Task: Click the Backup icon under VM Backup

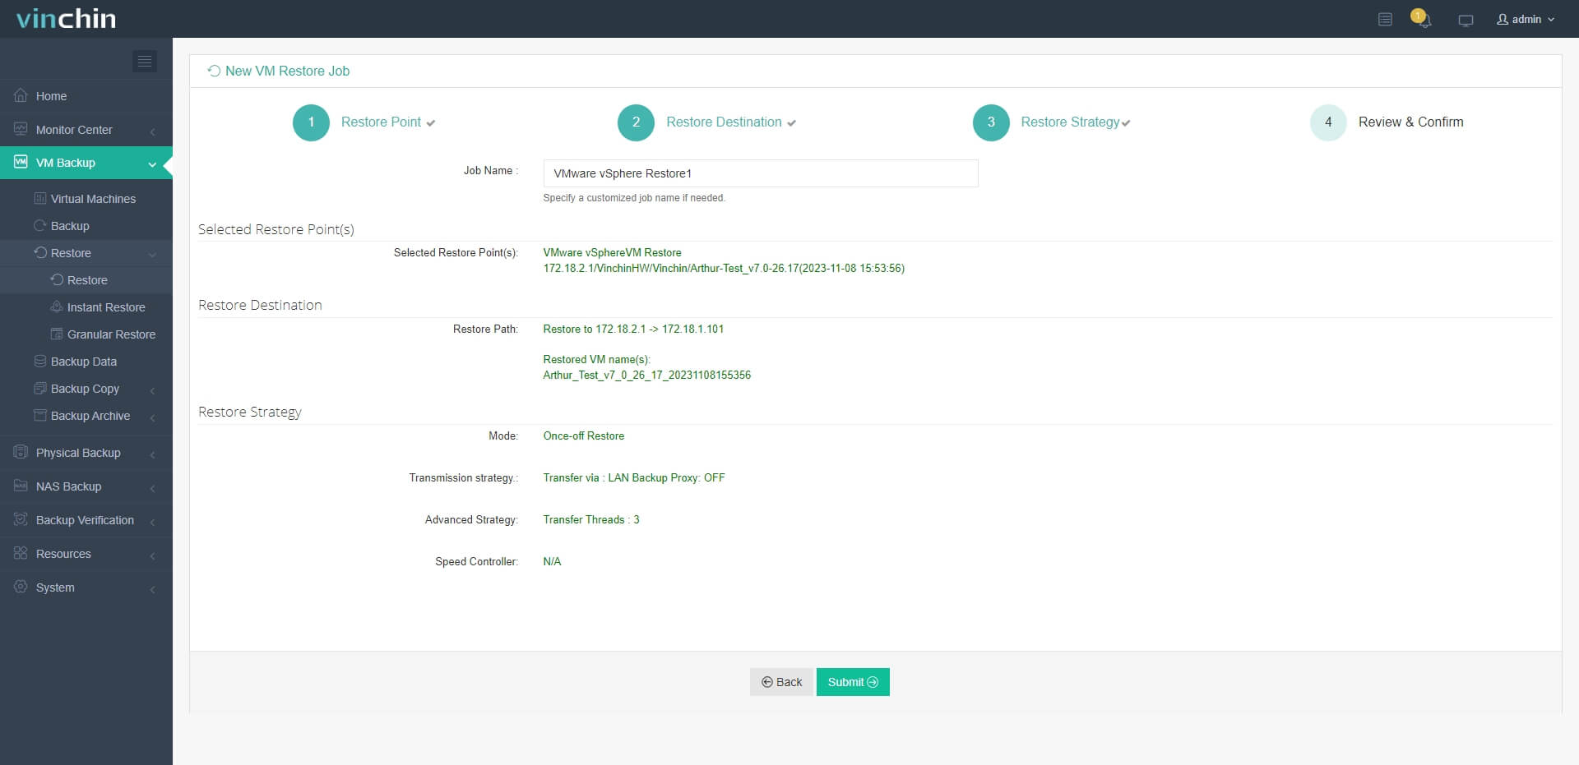Action: pyautogui.click(x=39, y=225)
